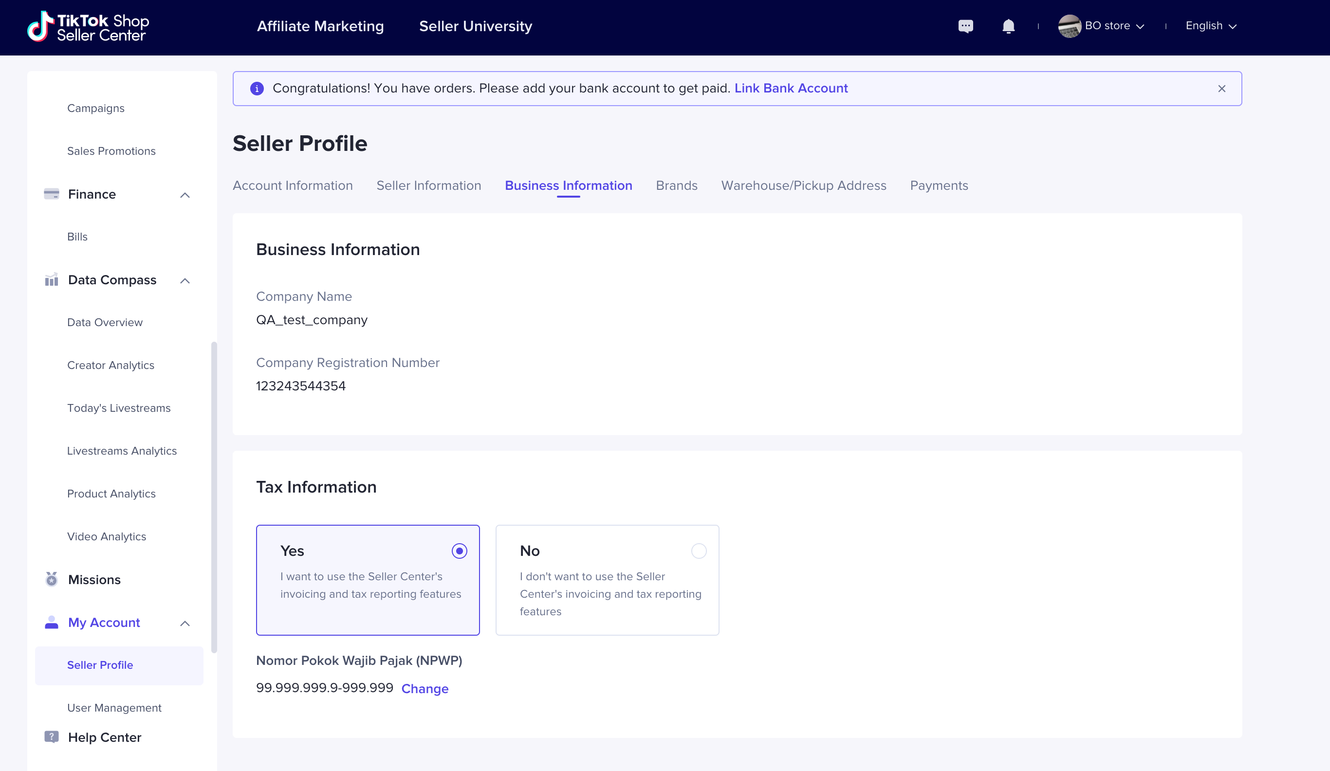Collapse the My Account sidebar section

185,623
